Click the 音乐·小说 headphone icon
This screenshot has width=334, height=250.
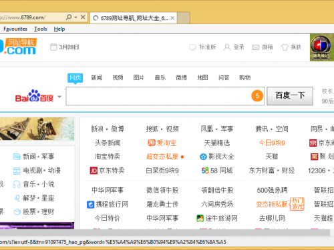tap(17, 184)
